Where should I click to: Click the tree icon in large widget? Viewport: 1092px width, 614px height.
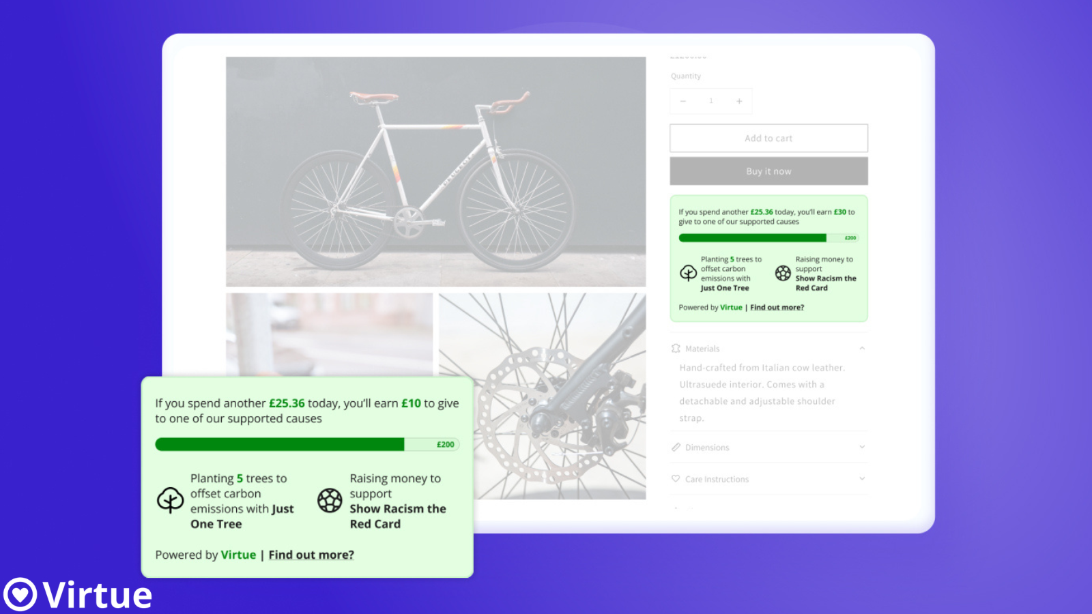(170, 501)
